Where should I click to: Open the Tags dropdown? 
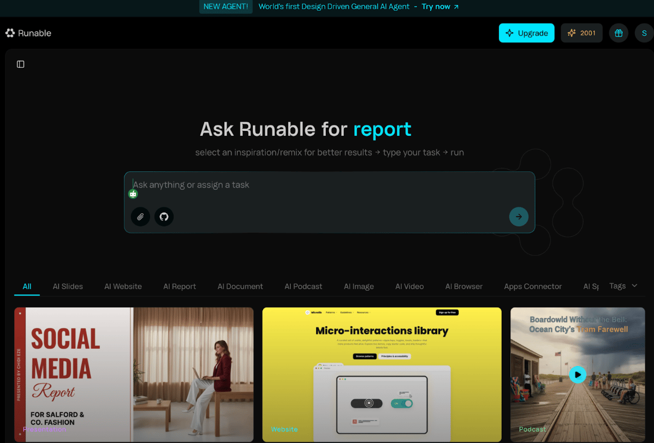(x=623, y=286)
